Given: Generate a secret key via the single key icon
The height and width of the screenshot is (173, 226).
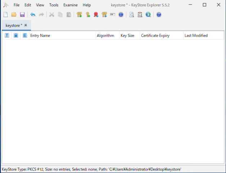Looking at the screenshot, I should [x=88, y=14].
